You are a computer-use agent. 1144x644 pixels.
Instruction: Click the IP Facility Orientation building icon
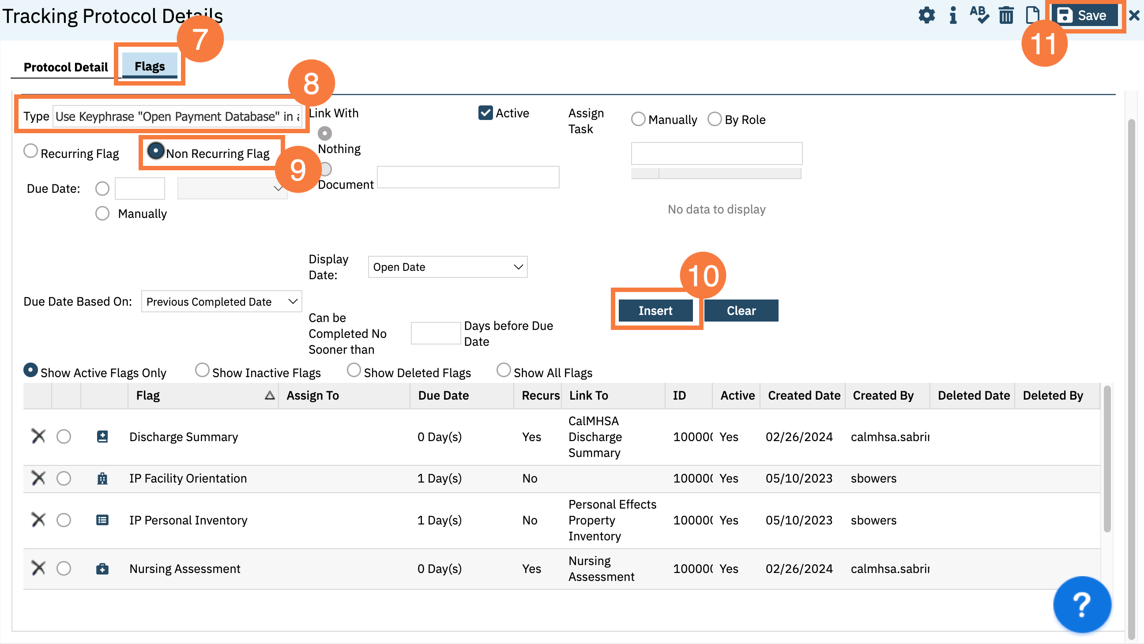click(x=102, y=479)
